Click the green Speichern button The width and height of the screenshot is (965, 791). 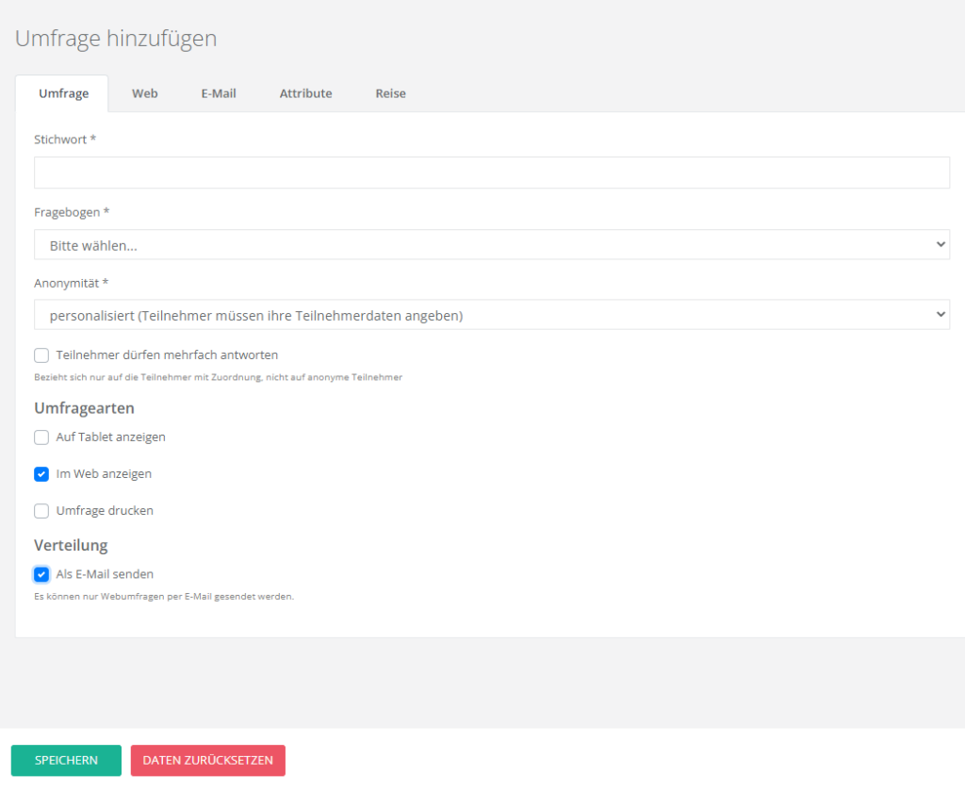[x=66, y=761]
